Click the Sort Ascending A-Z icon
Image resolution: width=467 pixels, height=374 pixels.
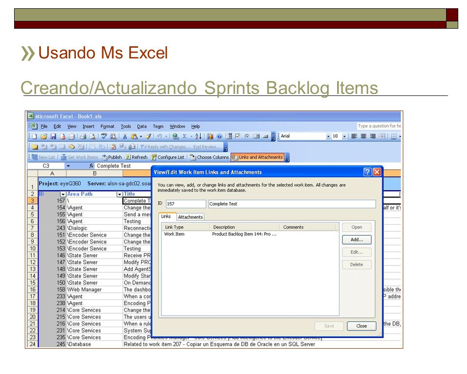point(198,136)
